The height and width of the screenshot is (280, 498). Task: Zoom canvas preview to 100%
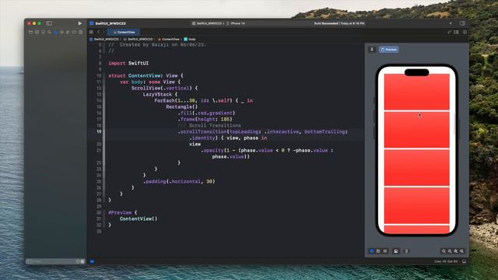(450, 251)
